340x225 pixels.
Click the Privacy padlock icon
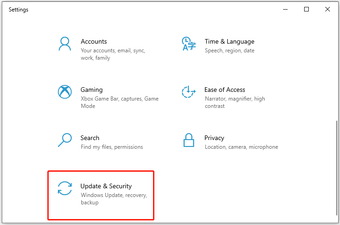tap(189, 140)
